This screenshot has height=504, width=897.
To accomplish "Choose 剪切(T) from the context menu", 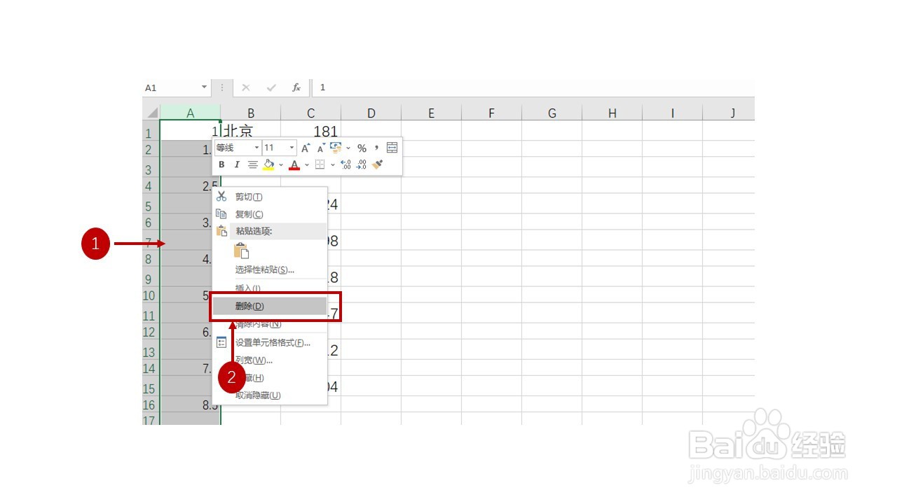I will [x=270, y=197].
